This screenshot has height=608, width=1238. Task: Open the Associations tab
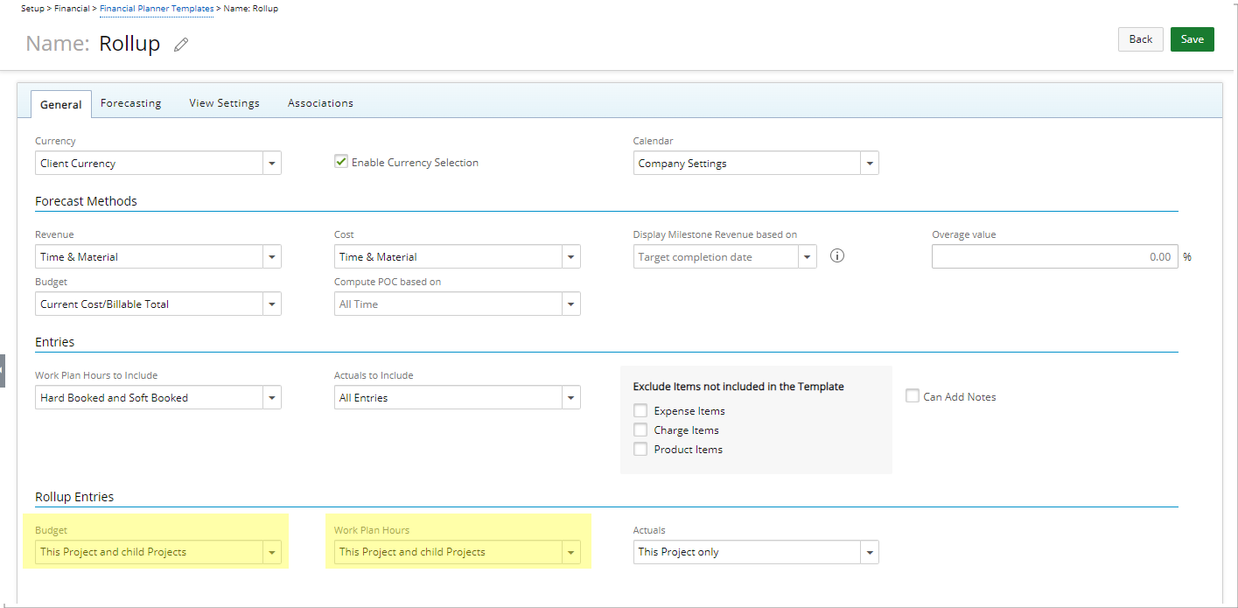coord(320,103)
